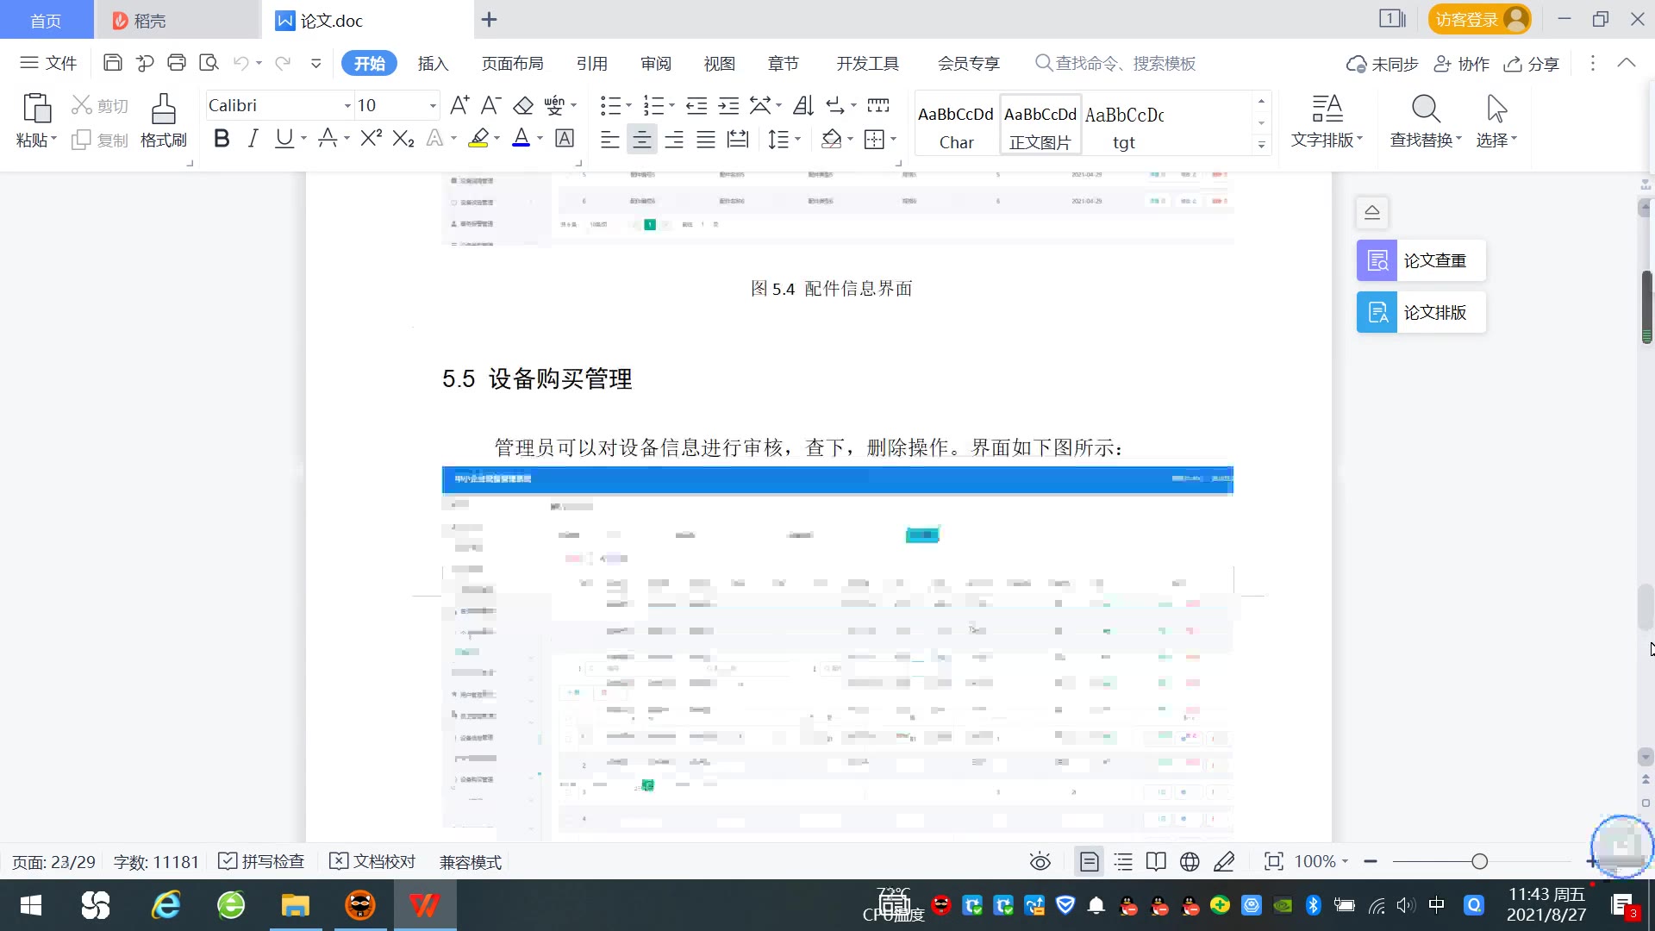
Task: Toggle document proofreading in status bar
Action: [372, 862]
